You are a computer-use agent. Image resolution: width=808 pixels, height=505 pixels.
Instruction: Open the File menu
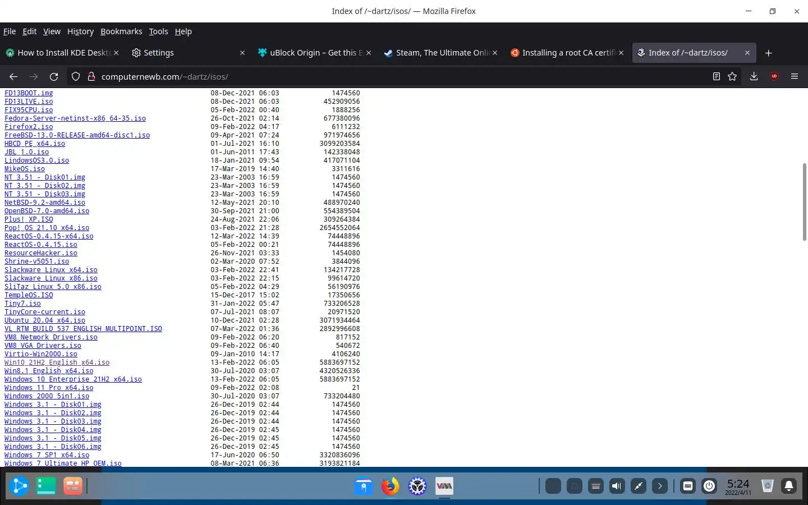[10, 31]
